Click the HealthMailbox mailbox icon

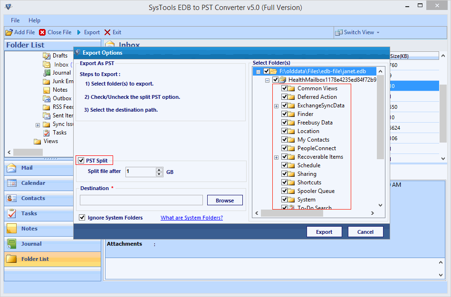click(x=282, y=80)
